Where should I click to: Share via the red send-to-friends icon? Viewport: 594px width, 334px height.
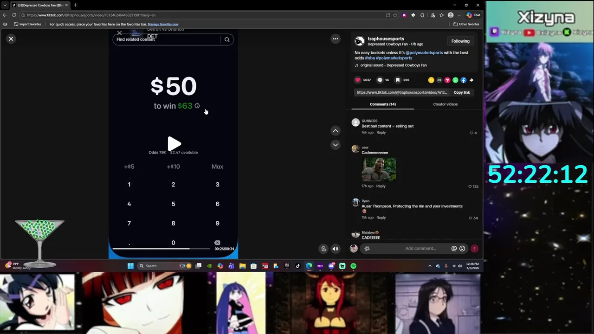[447, 80]
